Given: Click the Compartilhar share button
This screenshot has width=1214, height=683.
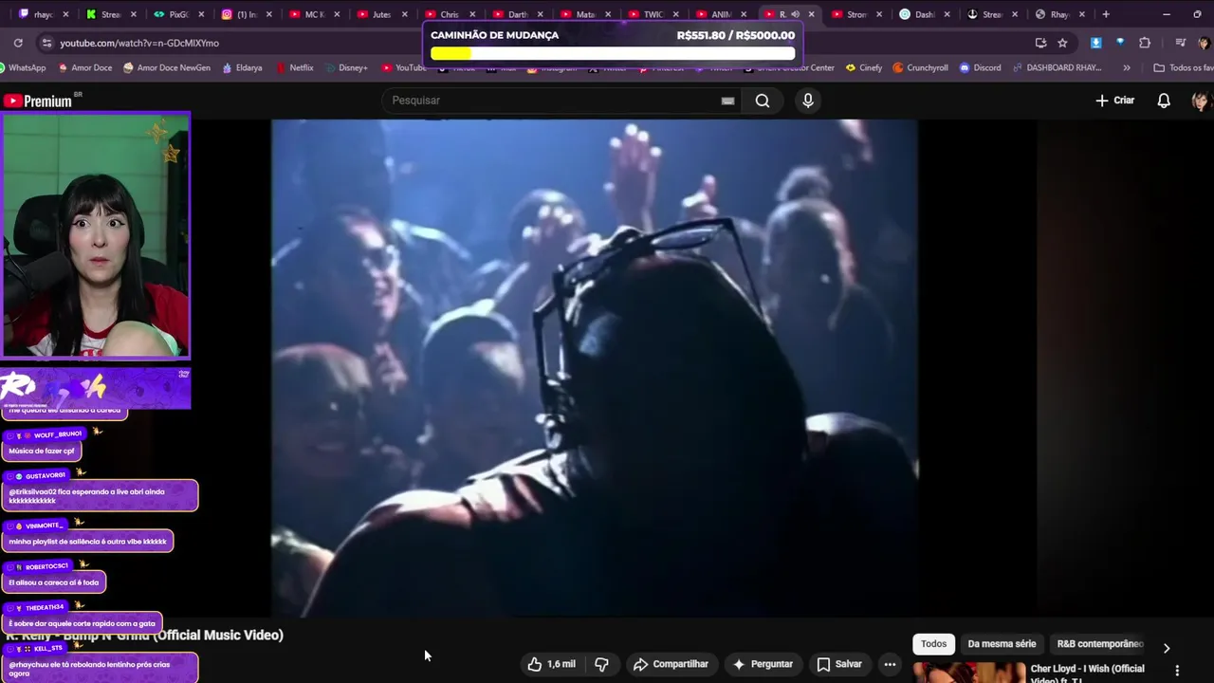Looking at the screenshot, I should pos(671,664).
